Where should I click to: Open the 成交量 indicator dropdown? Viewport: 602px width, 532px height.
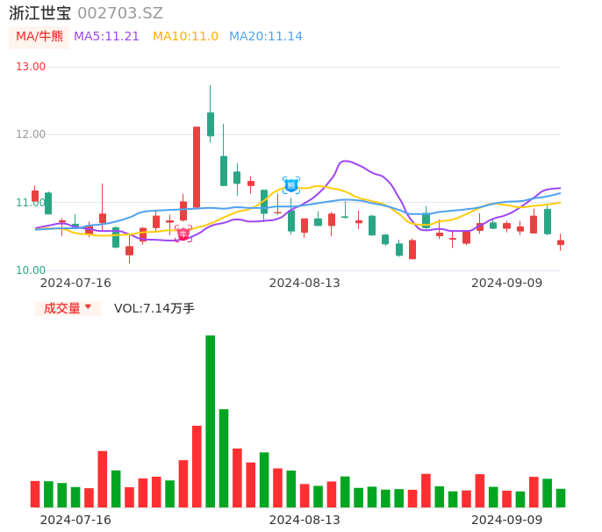68,308
